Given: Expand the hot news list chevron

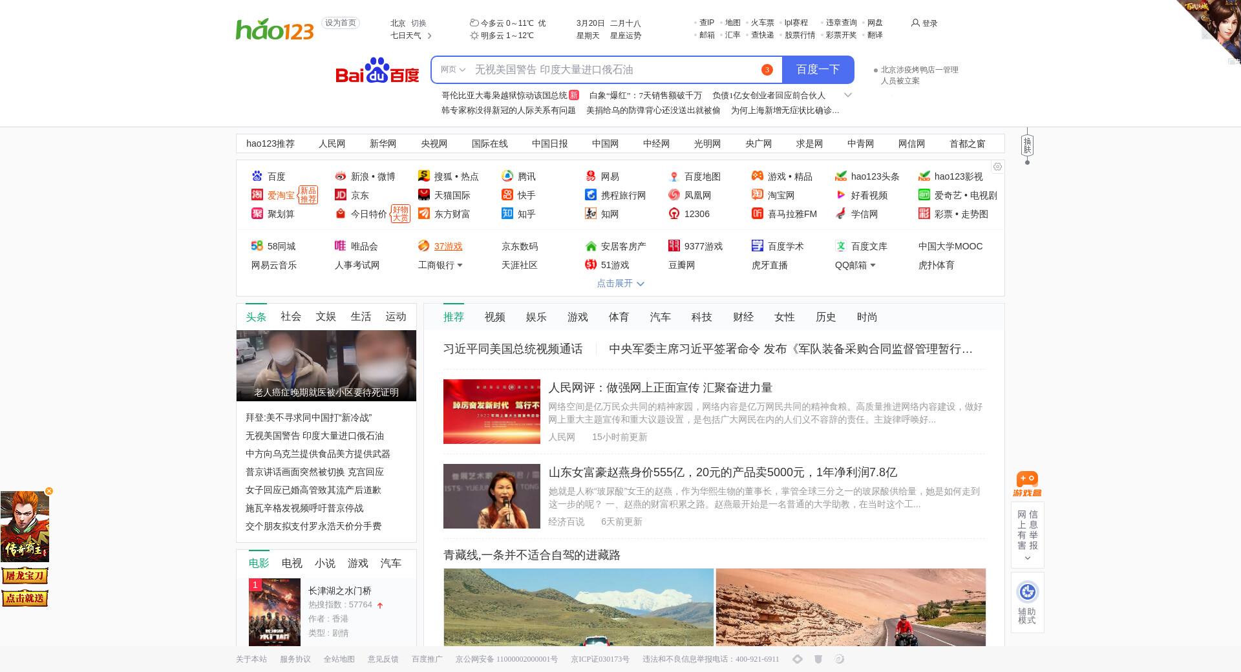Looking at the screenshot, I should [x=848, y=95].
